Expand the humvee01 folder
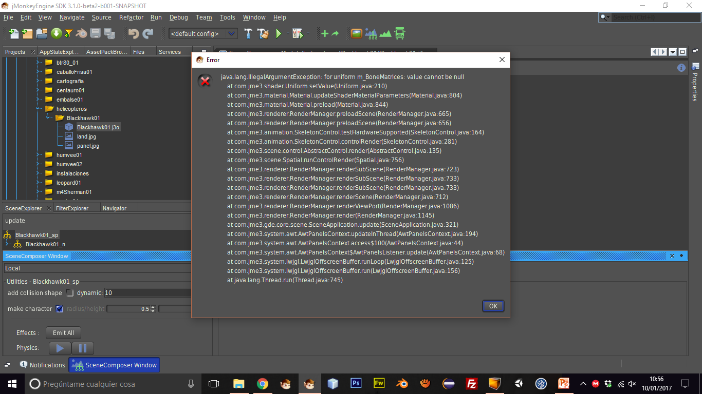Image resolution: width=702 pixels, height=394 pixels. click(39, 155)
